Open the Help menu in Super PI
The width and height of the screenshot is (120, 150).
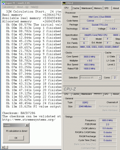(34, 7)
